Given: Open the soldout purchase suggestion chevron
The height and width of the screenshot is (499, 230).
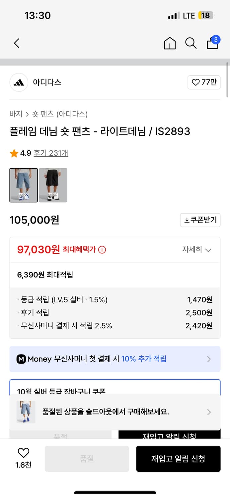Looking at the screenshot, I should (209, 412).
